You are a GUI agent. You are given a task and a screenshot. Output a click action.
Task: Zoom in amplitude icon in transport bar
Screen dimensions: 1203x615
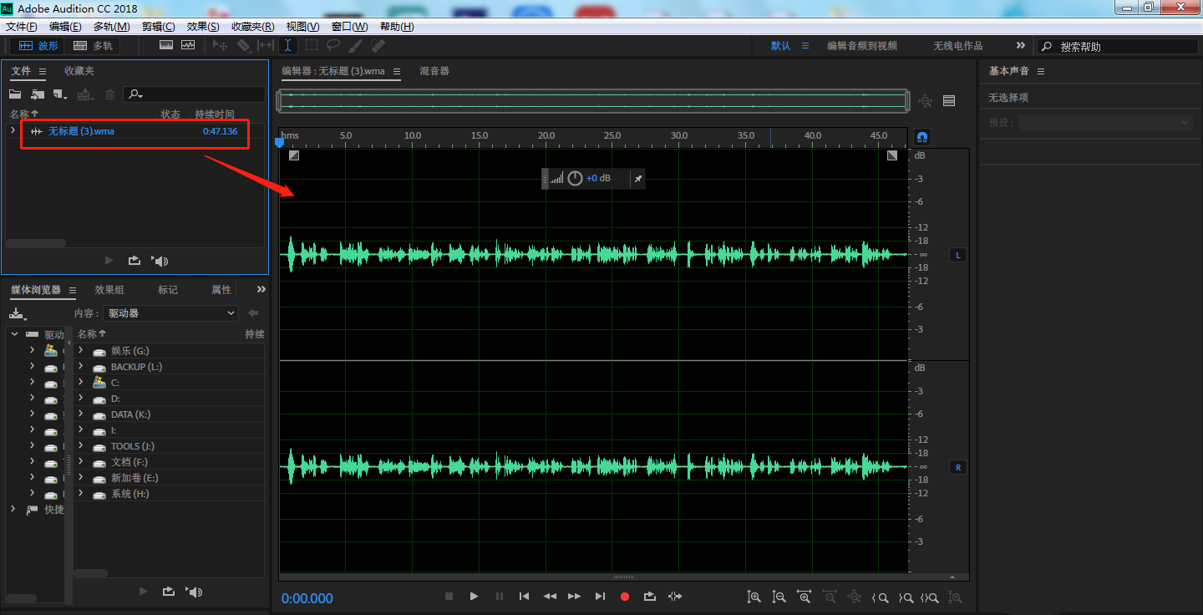tap(754, 597)
